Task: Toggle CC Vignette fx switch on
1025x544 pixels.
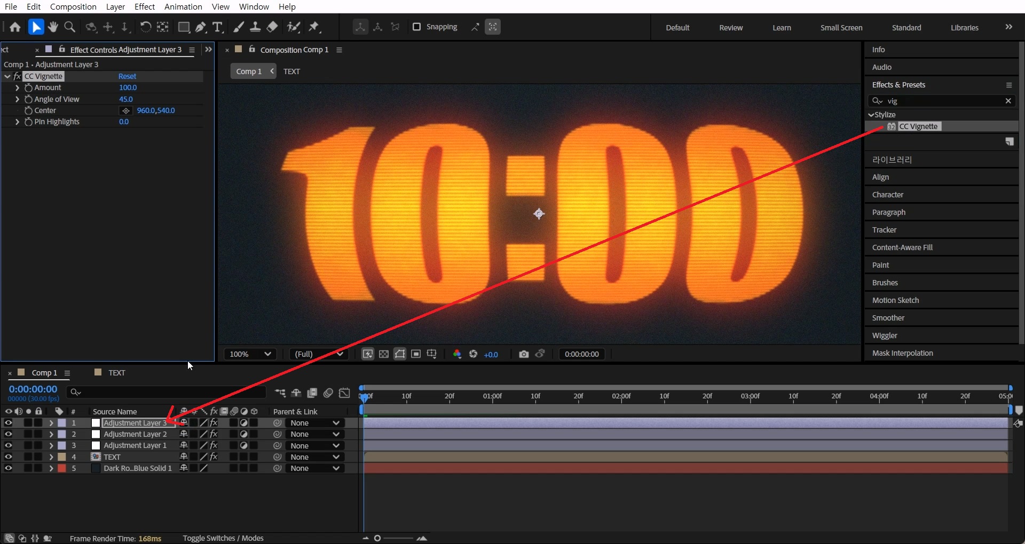Action: tap(17, 76)
